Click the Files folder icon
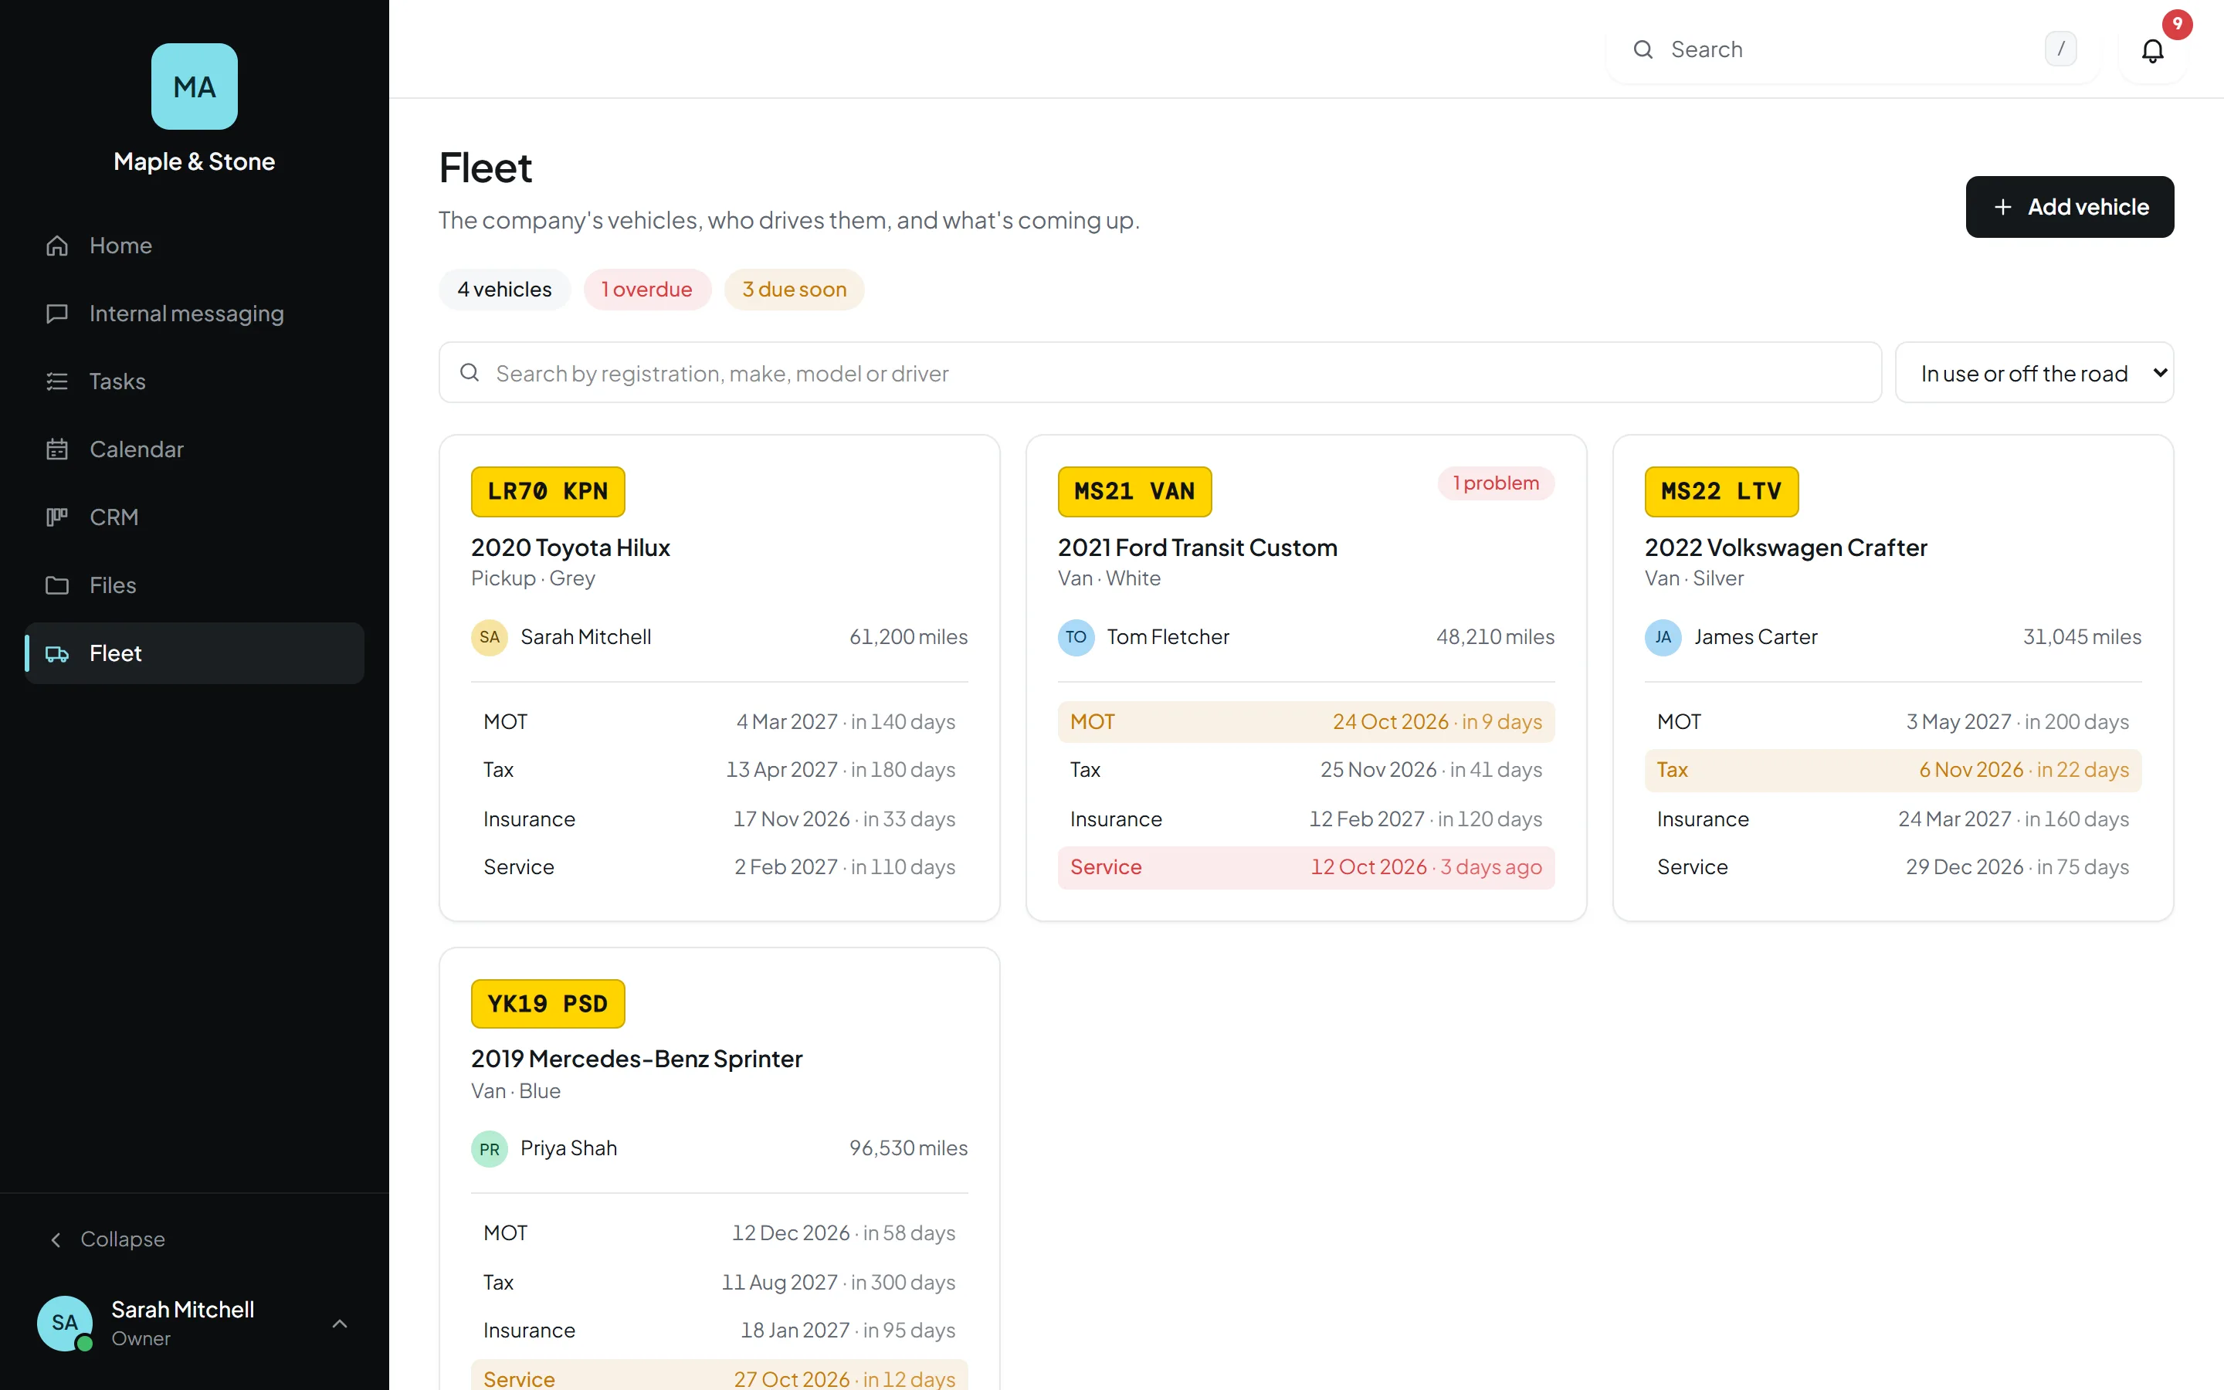Viewport: 2224px width, 1390px height. pyautogui.click(x=57, y=585)
